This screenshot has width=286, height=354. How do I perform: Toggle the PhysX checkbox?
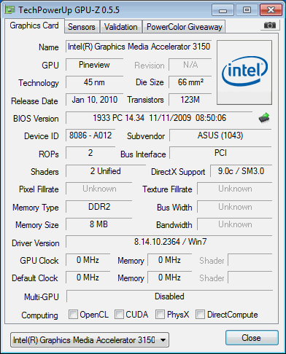click(x=160, y=315)
